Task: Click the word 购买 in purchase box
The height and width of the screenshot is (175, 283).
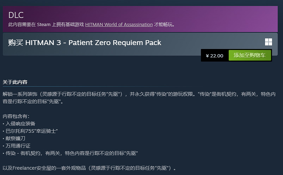Action: pyautogui.click(x=16, y=43)
